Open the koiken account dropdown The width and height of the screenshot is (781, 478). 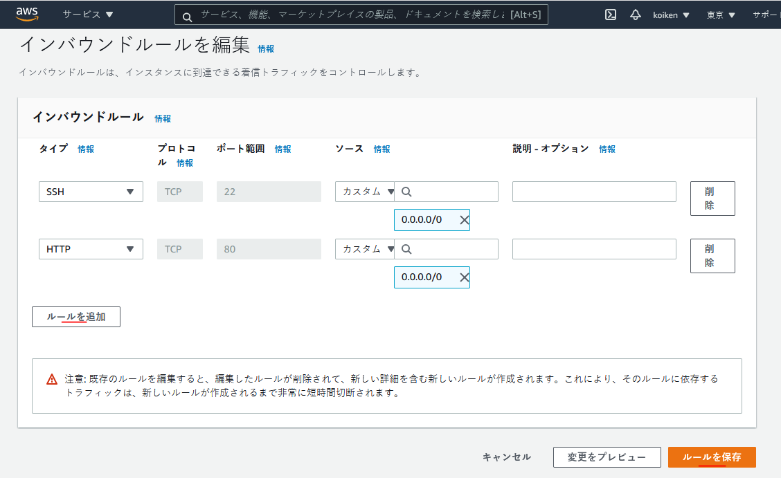point(667,14)
